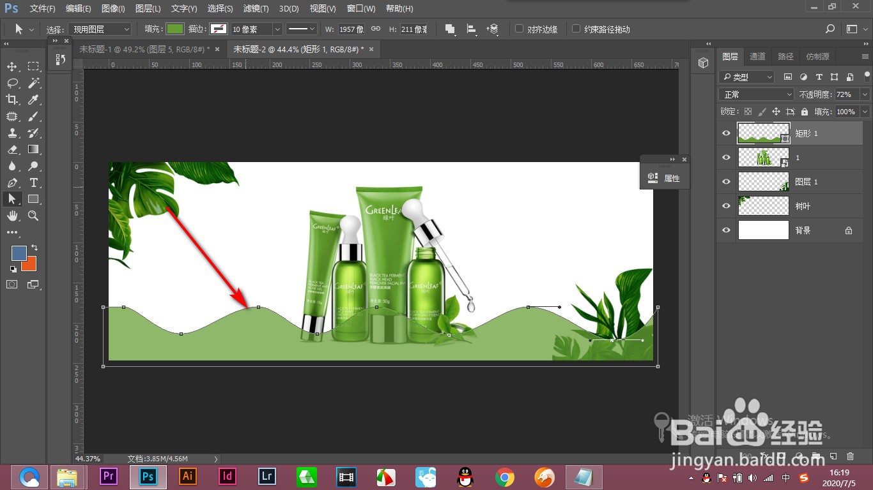Select the Hand tool
This screenshot has height=490, width=873.
pyautogui.click(x=12, y=216)
